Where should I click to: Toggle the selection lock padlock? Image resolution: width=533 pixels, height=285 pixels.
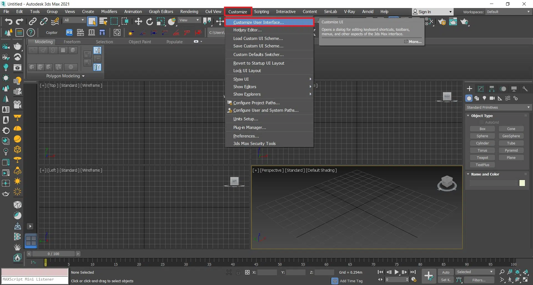click(238, 272)
